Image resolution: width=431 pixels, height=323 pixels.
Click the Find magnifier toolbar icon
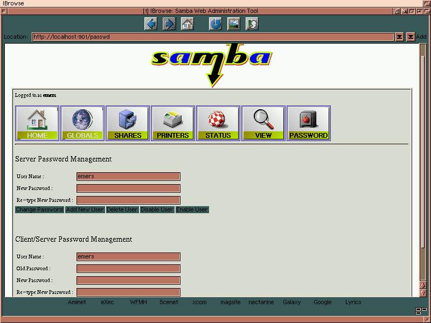pyautogui.click(x=252, y=24)
